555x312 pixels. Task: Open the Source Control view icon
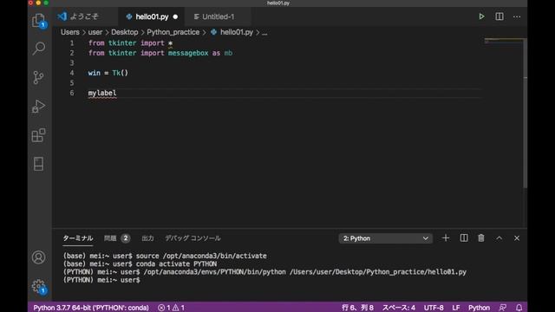38,77
